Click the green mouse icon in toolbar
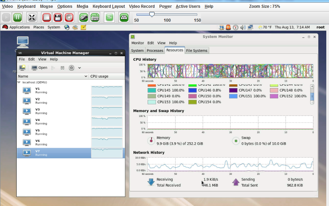The image size is (329, 206). (x=84, y=17)
